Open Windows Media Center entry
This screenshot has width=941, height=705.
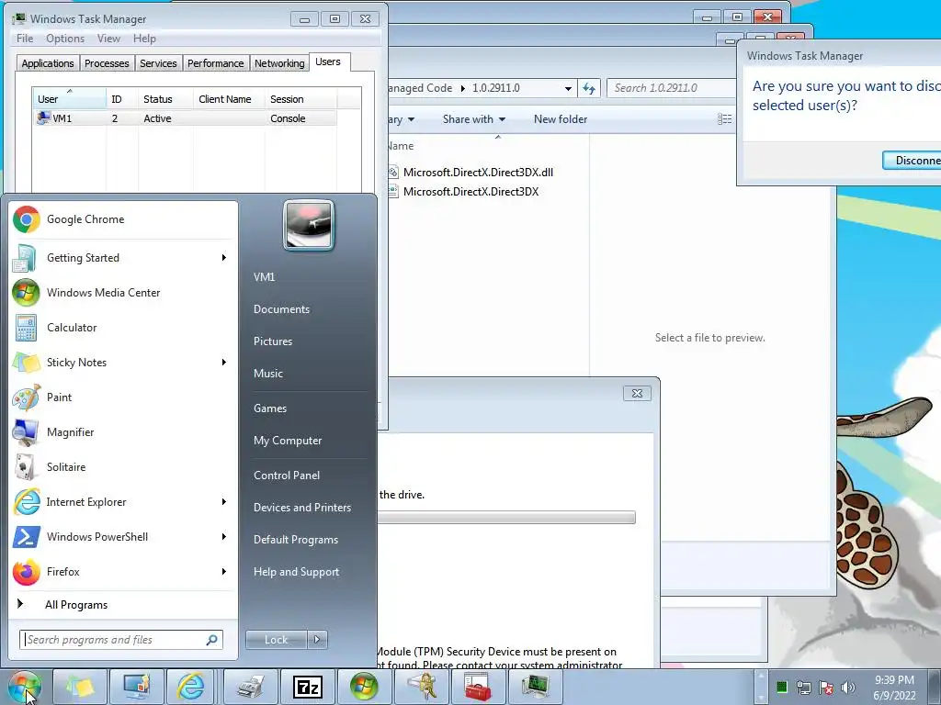pyautogui.click(x=123, y=293)
